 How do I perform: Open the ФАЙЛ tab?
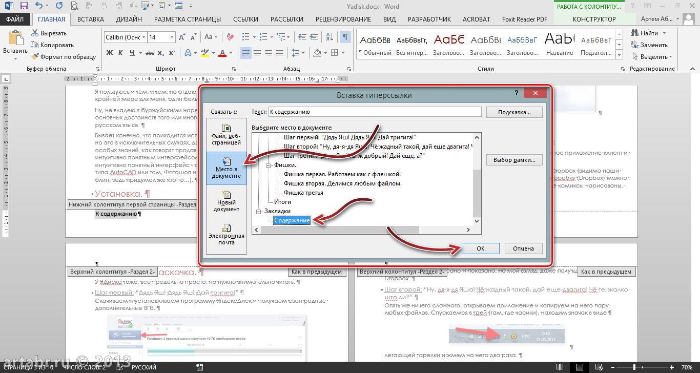coord(15,19)
